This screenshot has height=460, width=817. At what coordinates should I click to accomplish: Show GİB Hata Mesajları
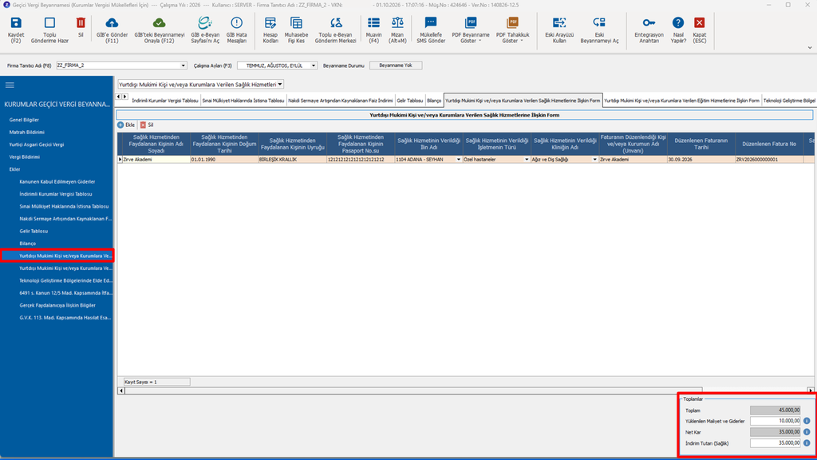236,30
